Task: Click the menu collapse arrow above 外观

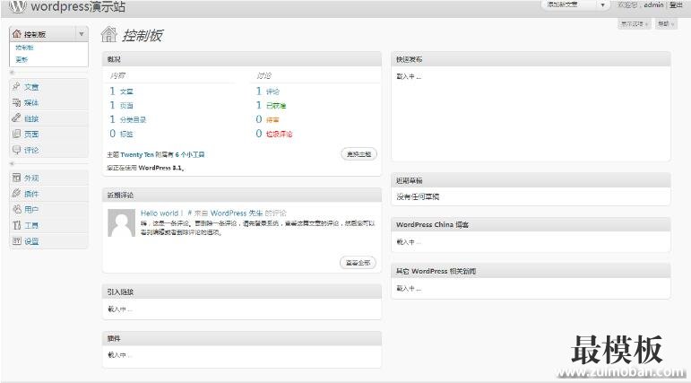Action: pos(12,163)
